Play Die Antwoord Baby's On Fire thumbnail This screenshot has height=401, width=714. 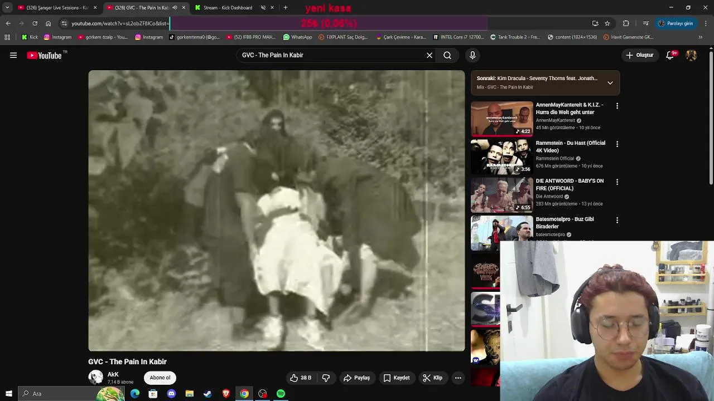pos(501,195)
